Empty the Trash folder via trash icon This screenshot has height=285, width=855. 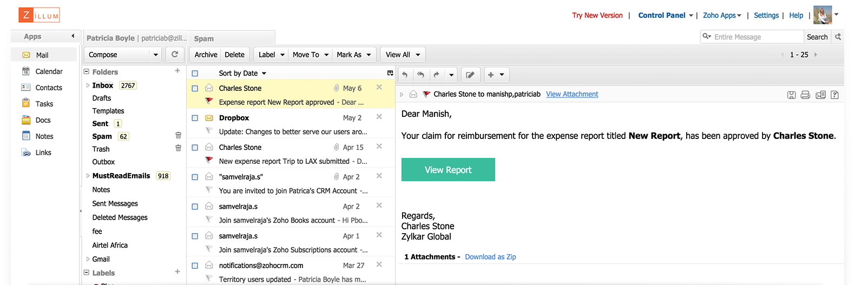click(x=178, y=148)
